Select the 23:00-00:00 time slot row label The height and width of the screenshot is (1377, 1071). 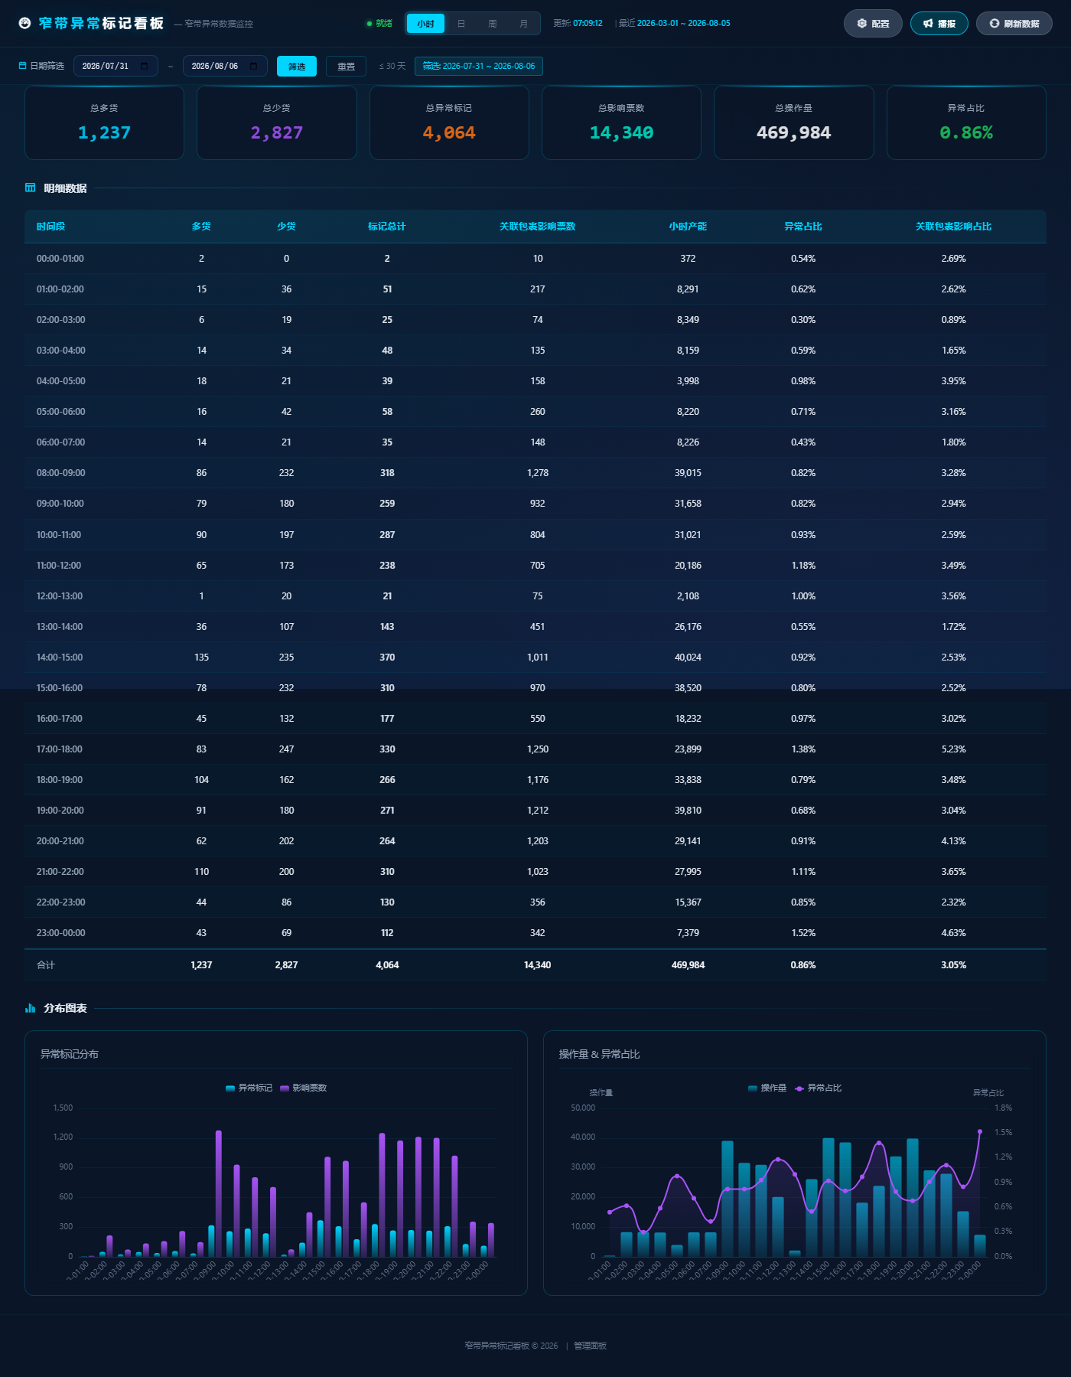tap(60, 933)
